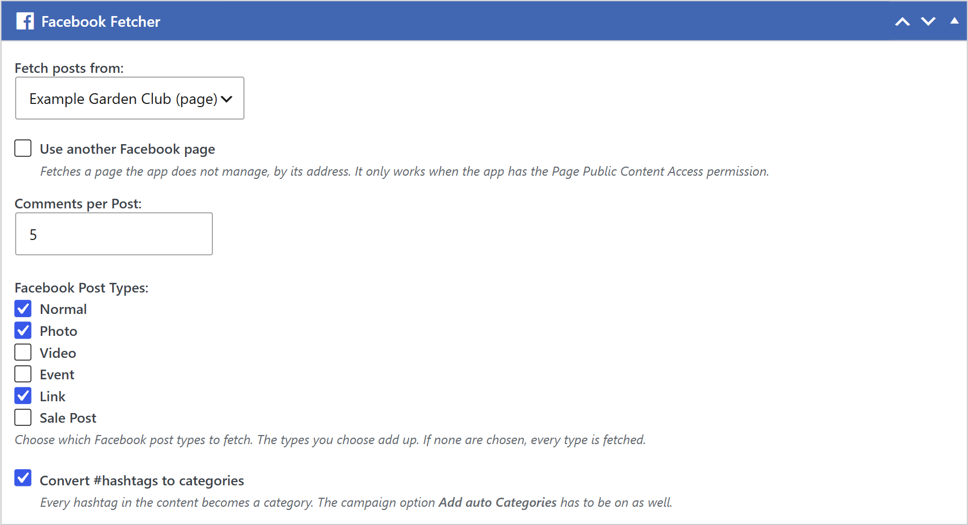Move the Facebook Fetcher panel up
This screenshot has height=525, width=968.
click(903, 21)
